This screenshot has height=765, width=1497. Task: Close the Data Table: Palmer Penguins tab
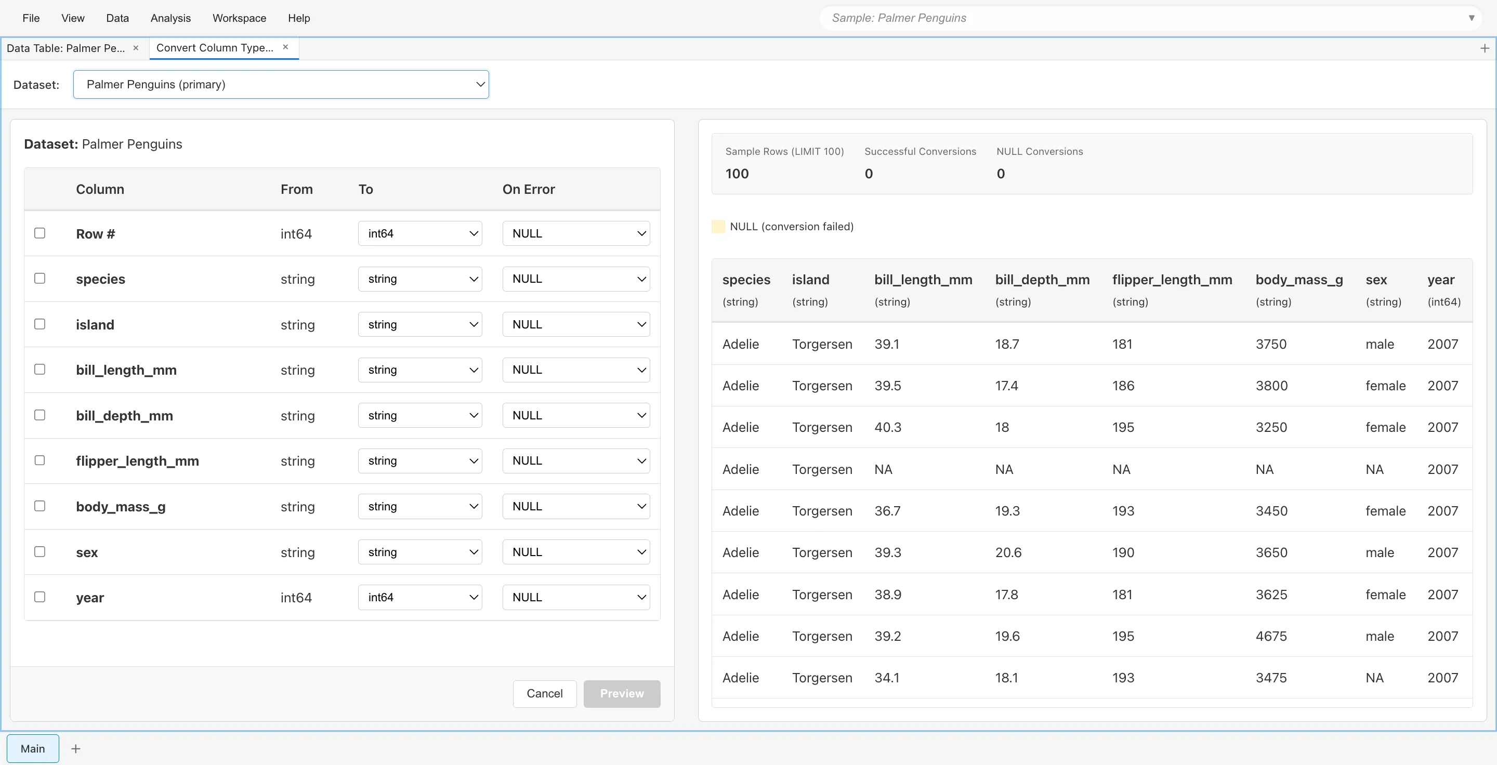pos(136,48)
